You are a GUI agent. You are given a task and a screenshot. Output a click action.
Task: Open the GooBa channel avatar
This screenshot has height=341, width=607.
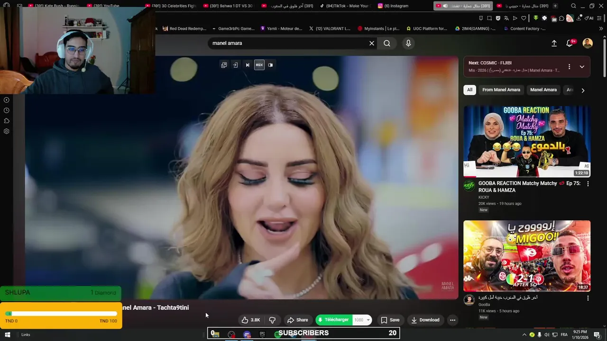(x=469, y=300)
